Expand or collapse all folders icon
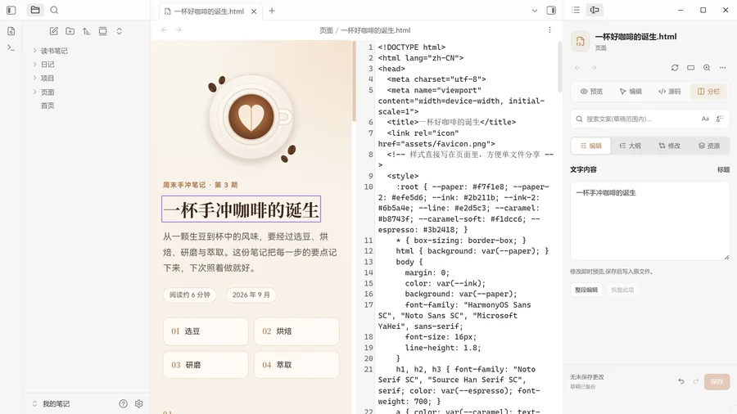 coord(120,31)
